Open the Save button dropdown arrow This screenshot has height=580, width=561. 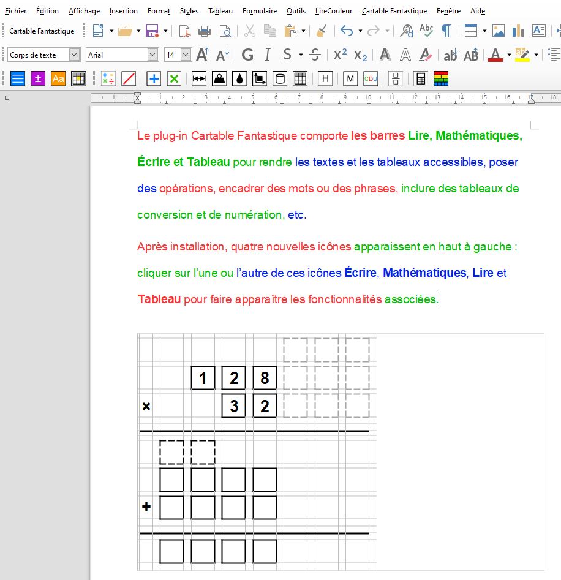coord(165,31)
